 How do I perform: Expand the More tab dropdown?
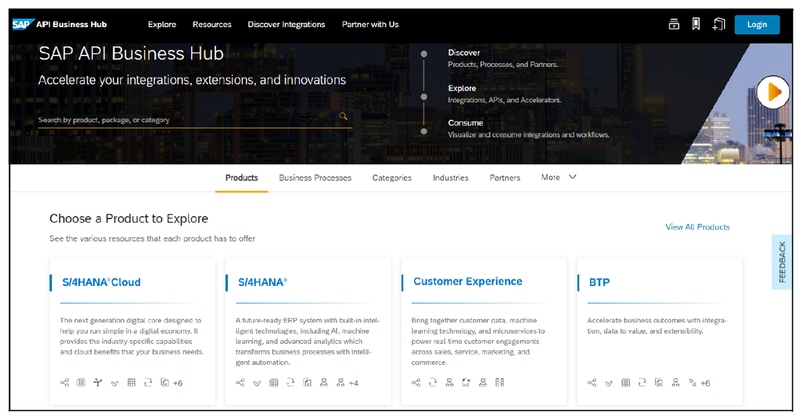pos(559,177)
